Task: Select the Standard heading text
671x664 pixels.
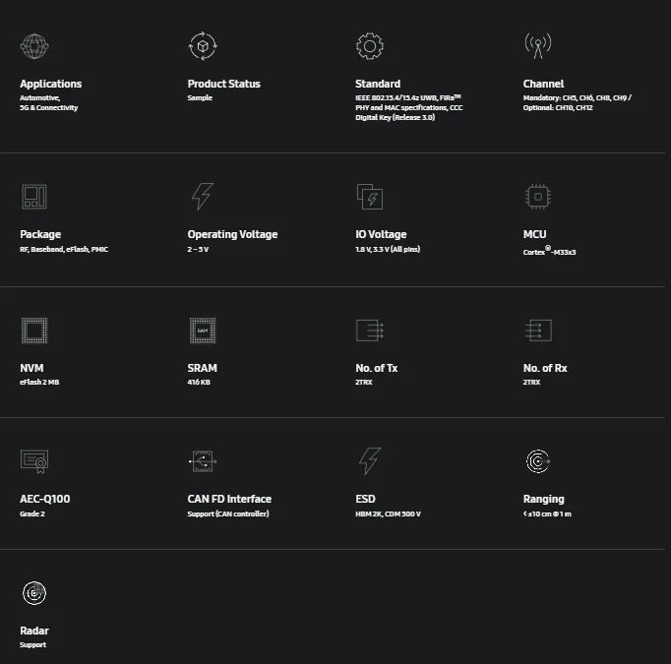Action: [378, 84]
